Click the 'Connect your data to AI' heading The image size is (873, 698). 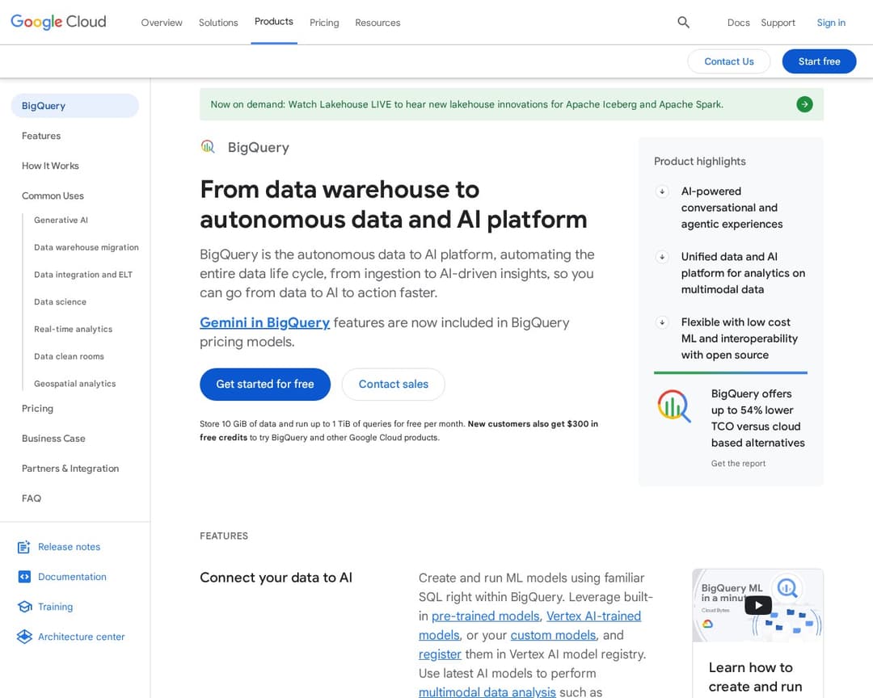[x=276, y=578]
